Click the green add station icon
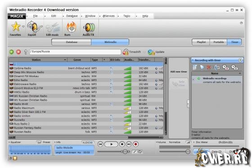252x168 pixels. point(11,52)
